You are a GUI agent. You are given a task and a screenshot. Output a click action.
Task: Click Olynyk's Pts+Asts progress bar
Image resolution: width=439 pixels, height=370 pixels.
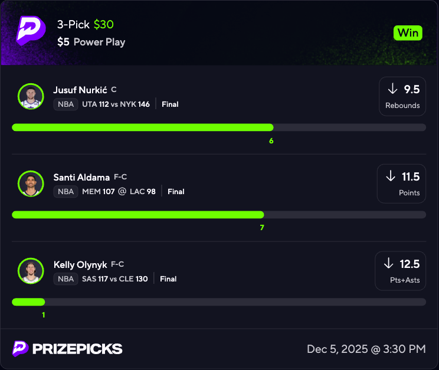218,302
